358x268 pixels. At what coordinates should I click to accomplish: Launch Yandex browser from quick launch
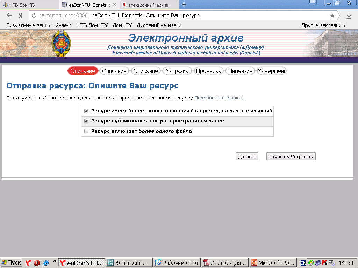click(x=28, y=263)
